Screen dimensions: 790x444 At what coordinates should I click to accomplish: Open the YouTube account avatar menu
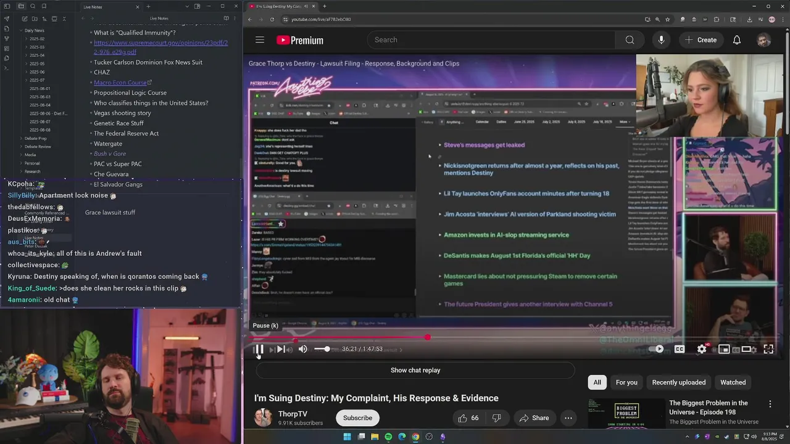point(764,40)
